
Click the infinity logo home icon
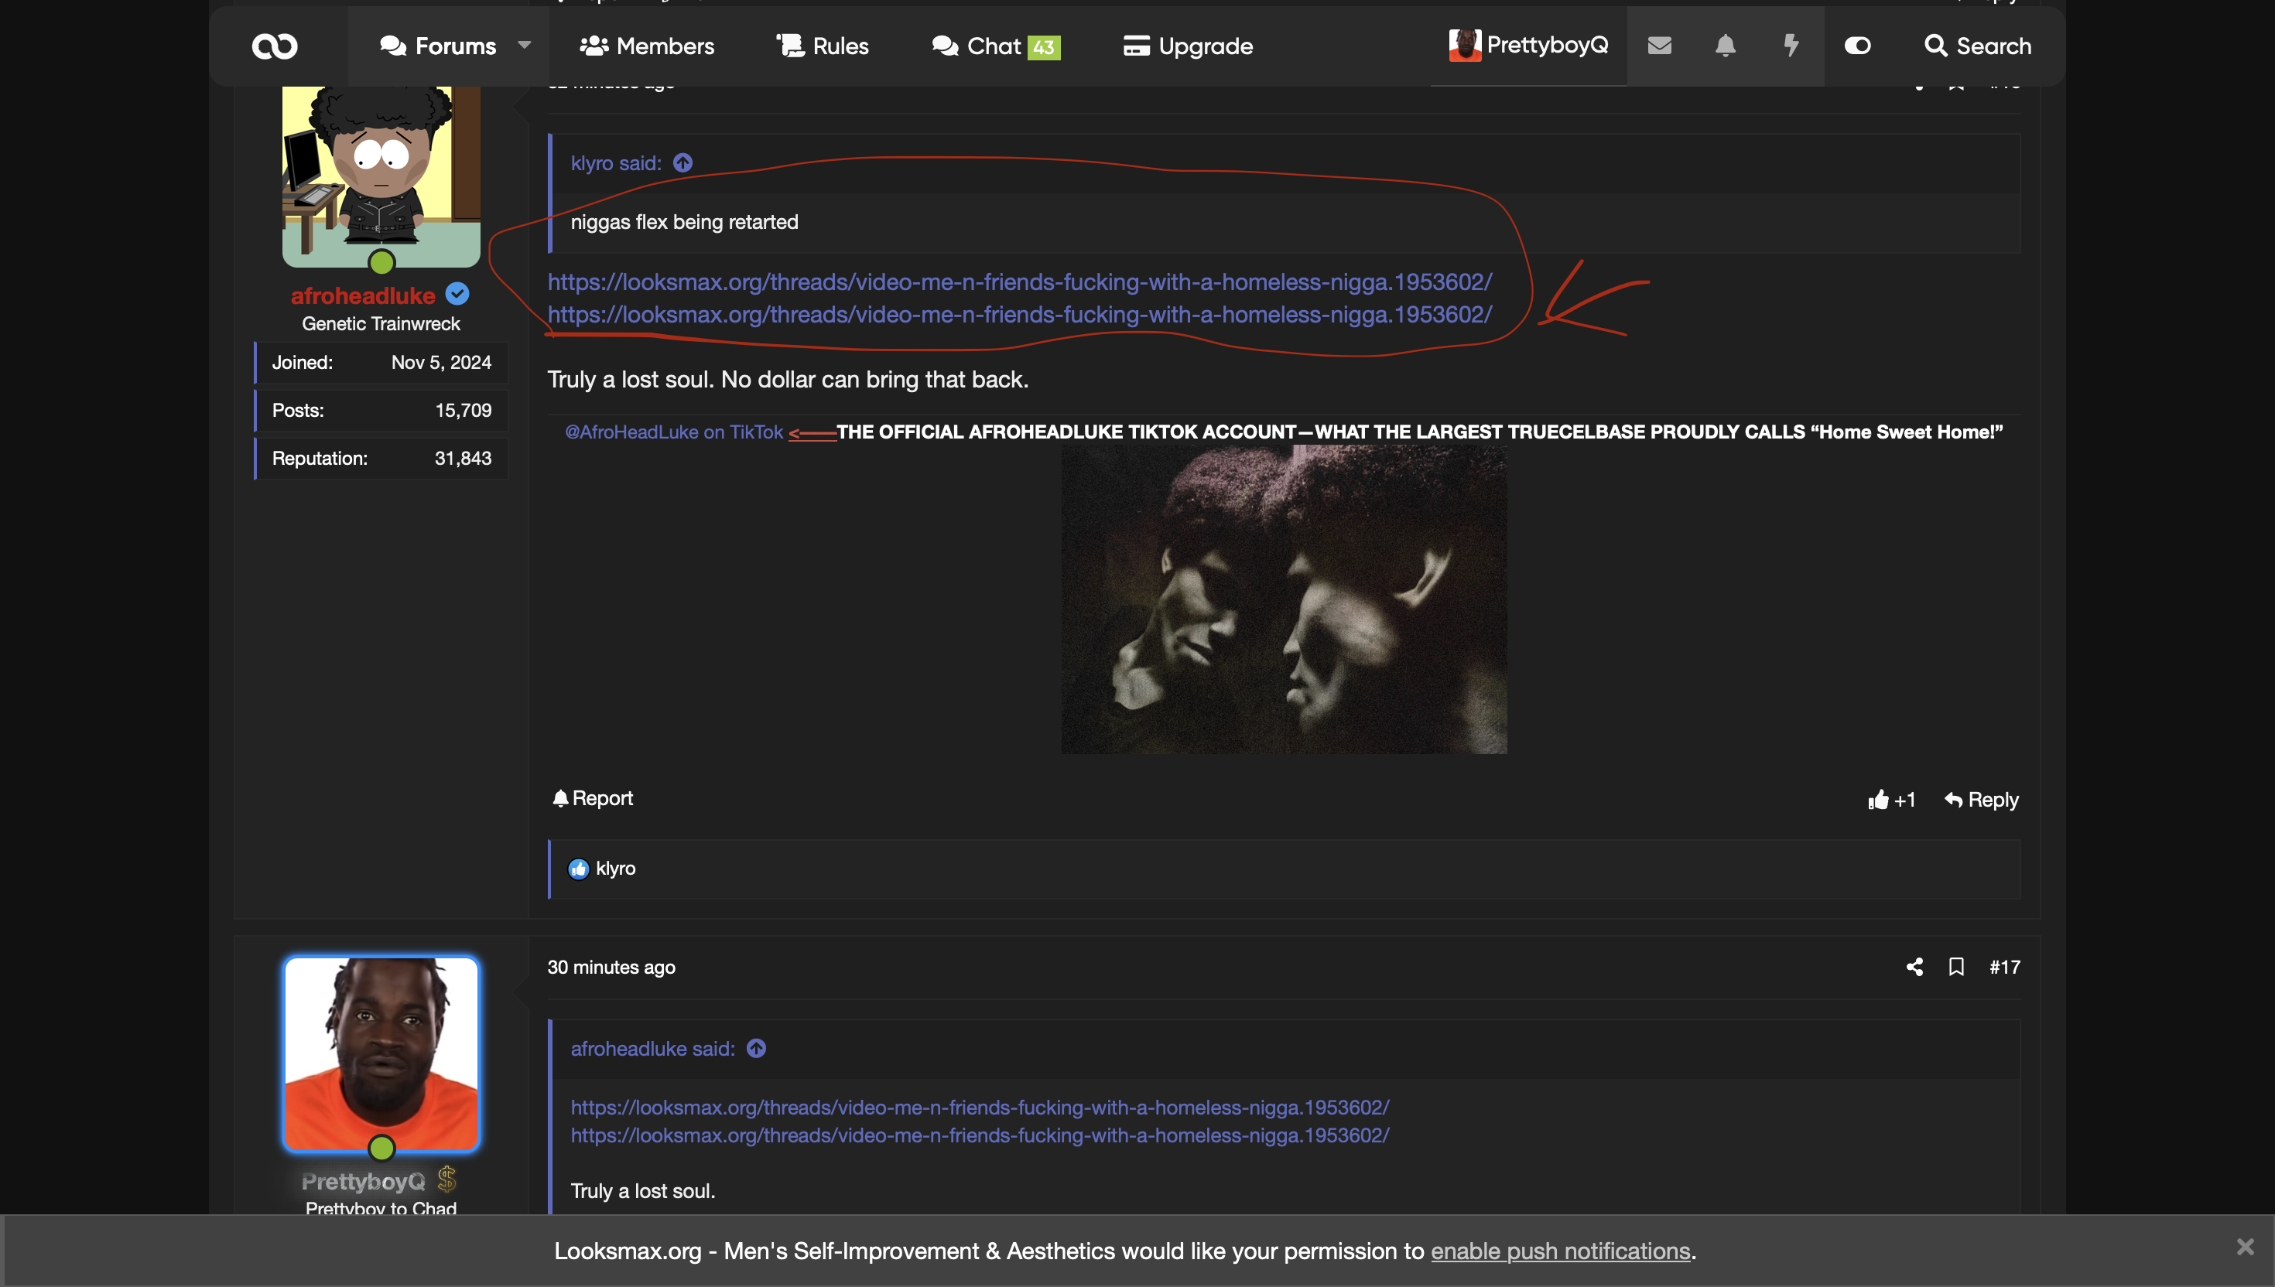[274, 46]
